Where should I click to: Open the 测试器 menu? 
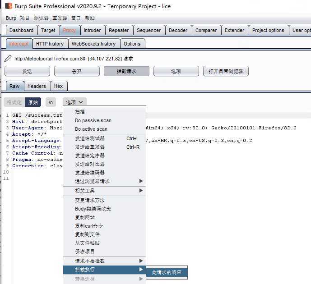coord(41,18)
